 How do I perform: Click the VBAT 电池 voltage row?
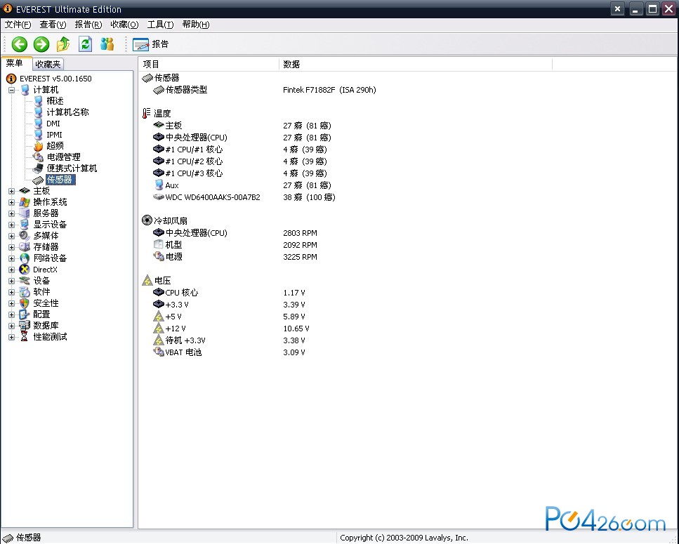coord(229,352)
